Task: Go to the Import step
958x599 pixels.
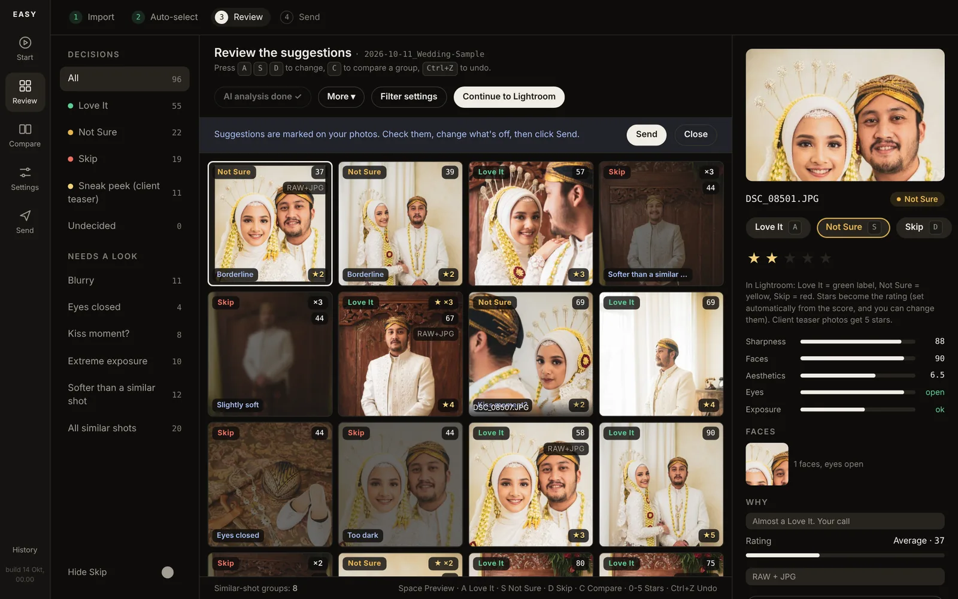Action: click(92, 17)
